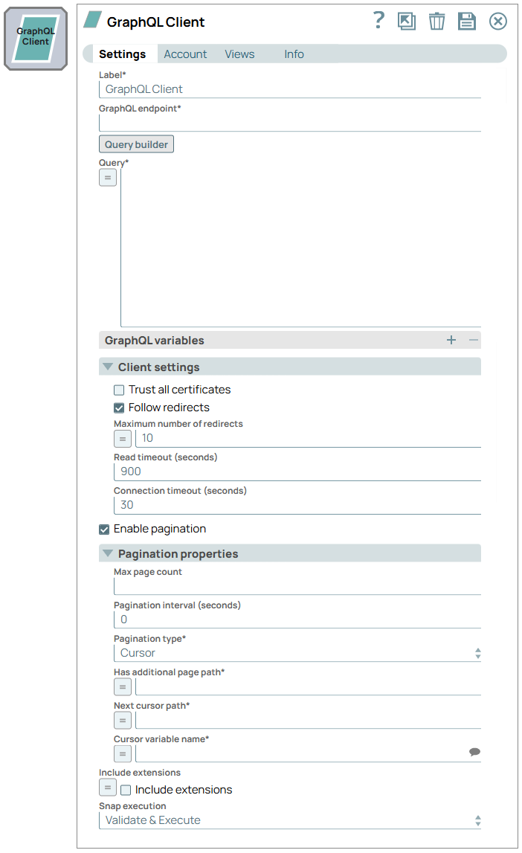Image resolution: width=522 pixels, height=853 pixels.
Task: Click the trash delete Snap icon
Action: click(x=437, y=22)
